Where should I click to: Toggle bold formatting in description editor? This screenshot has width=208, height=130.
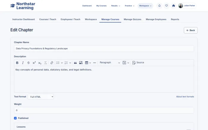(x=17, y=63)
